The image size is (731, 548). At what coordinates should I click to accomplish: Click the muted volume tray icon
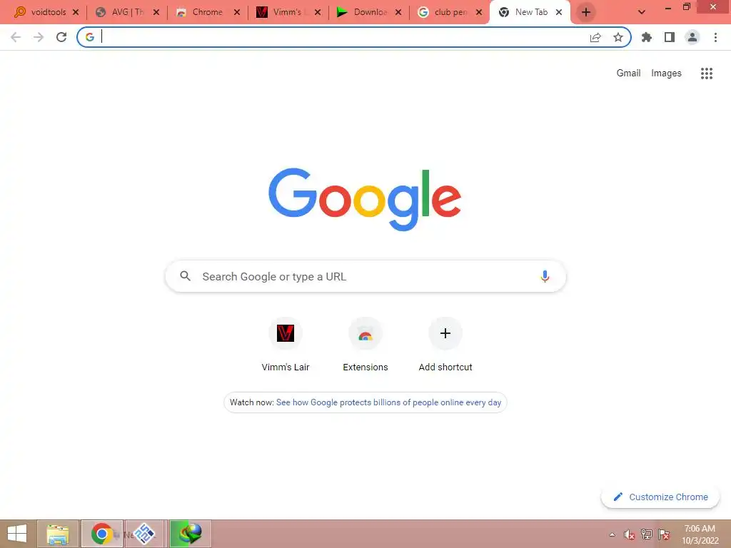click(x=630, y=534)
